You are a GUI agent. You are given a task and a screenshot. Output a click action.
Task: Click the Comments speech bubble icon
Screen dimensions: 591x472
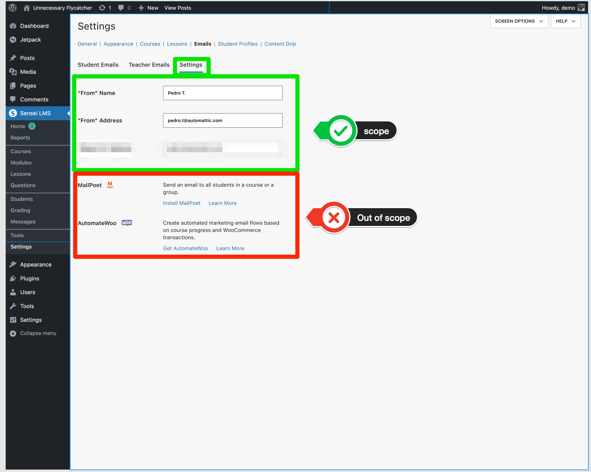tap(13, 99)
